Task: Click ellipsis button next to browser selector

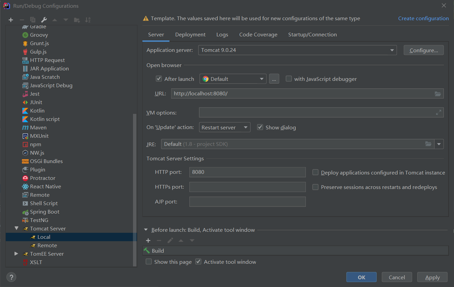Action: click(x=274, y=79)
